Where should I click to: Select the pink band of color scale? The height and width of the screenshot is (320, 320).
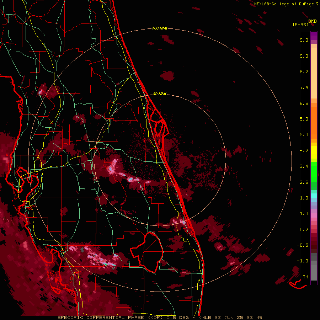point(314,215)
